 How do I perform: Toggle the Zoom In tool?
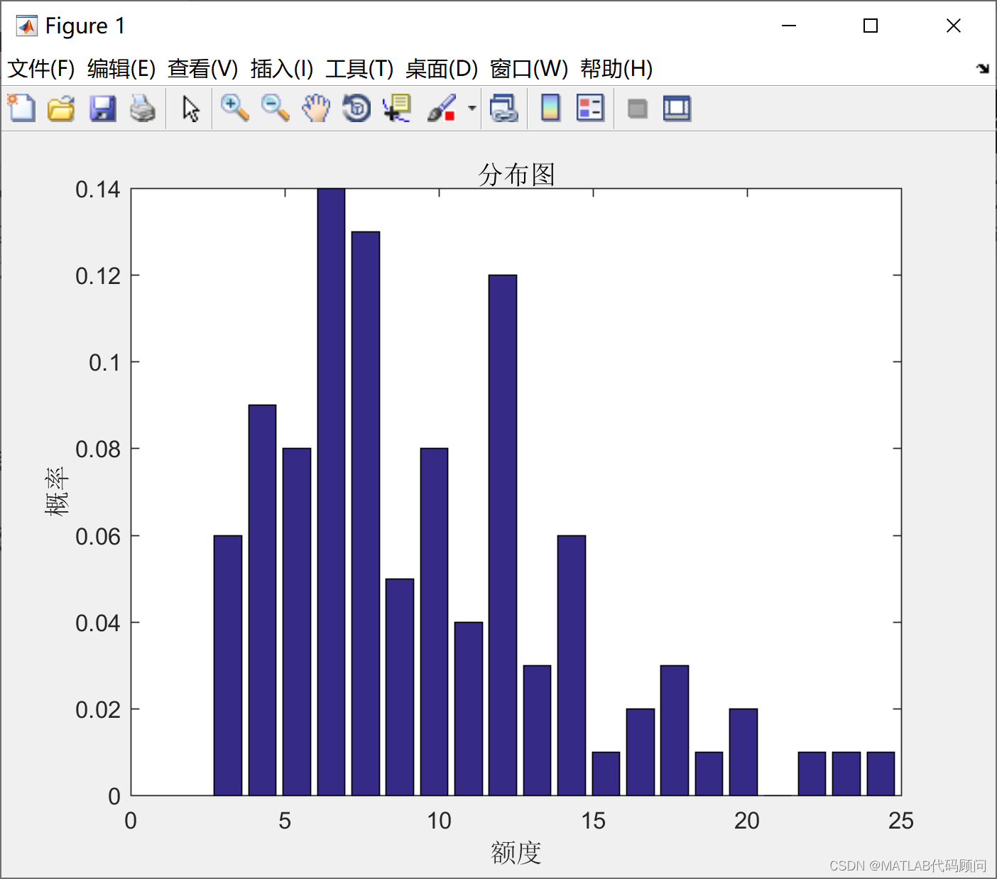point(234,108)
